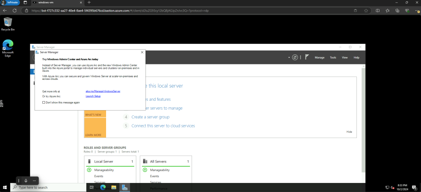Open Task View on the taskbar
This screenshot has height=192, width=421.
92,187
